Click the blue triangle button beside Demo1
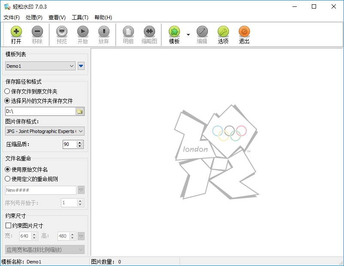The height and width of the screenshot is (266, 344). tap(81, 66)
